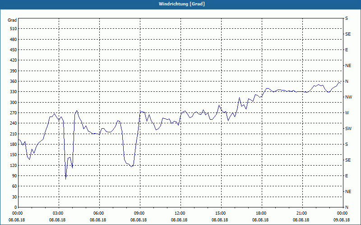This screenshot has width=361, height=225.
Task: Click the date "09.08.18"
Action: click(342, 220)
